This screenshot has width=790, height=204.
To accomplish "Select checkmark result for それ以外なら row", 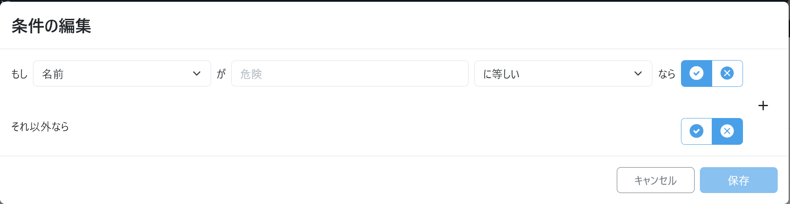I will (x=696, y=131).
